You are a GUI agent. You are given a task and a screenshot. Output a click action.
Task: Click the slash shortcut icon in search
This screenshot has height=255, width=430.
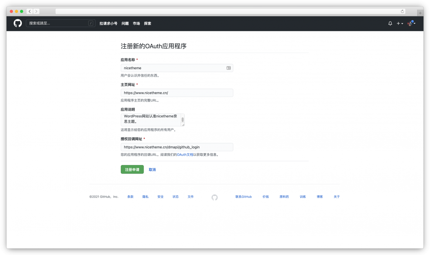[x=91, y=23]
